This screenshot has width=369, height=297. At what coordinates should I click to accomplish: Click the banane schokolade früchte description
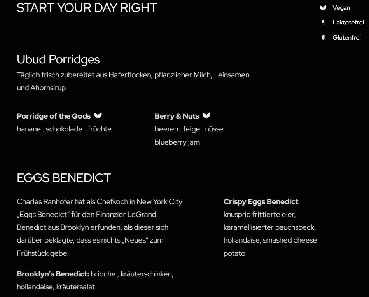click(64, 129)
